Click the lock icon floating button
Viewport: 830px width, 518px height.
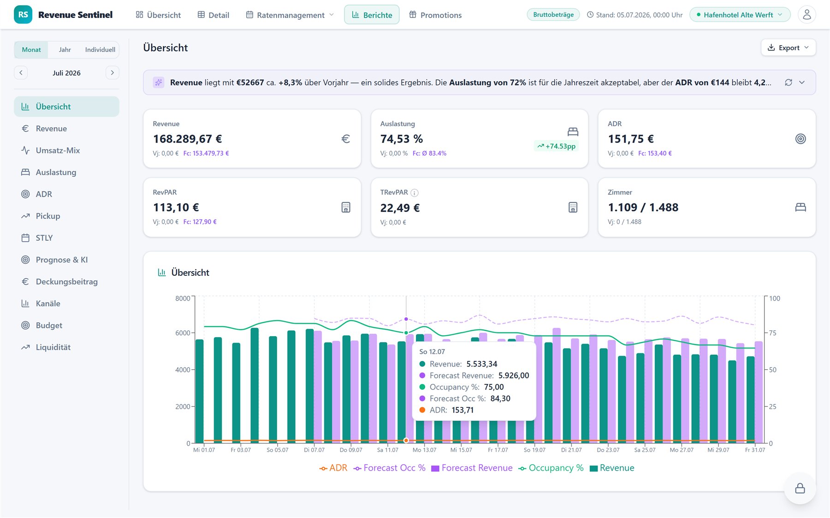[800, 488]
